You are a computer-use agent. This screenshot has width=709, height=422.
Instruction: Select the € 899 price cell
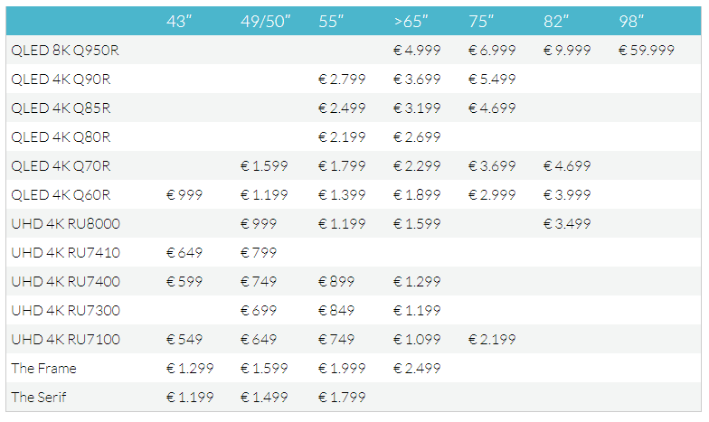336,282
